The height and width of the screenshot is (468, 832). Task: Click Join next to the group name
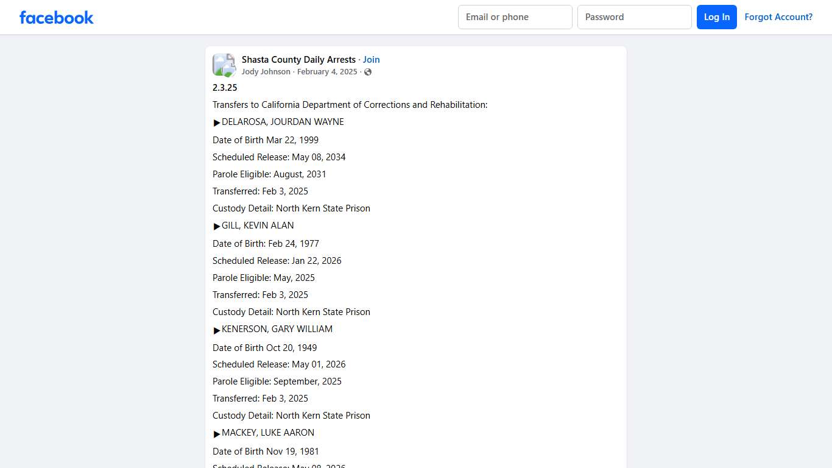tap(372, 59)
